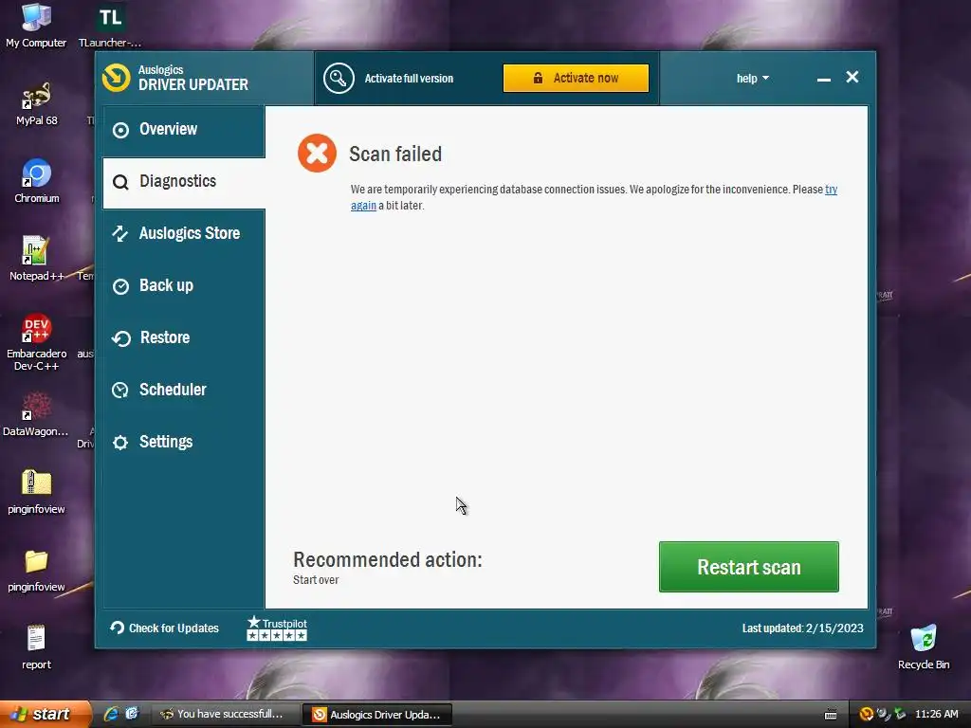The width and height of the screenshot is (971, 728).
Task: Go to Auslogics Store
Action: click(184, 233)
